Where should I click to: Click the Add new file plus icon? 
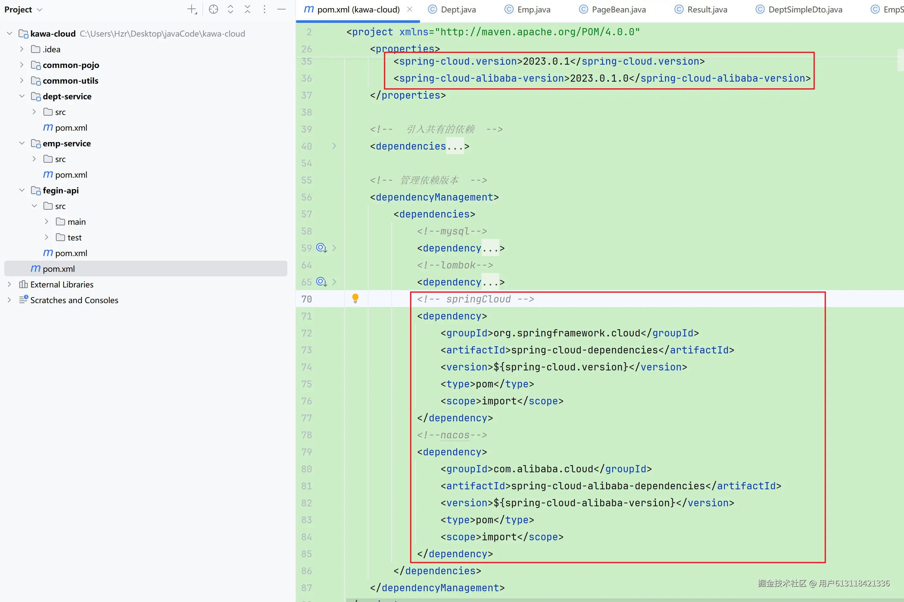[192, 9]
